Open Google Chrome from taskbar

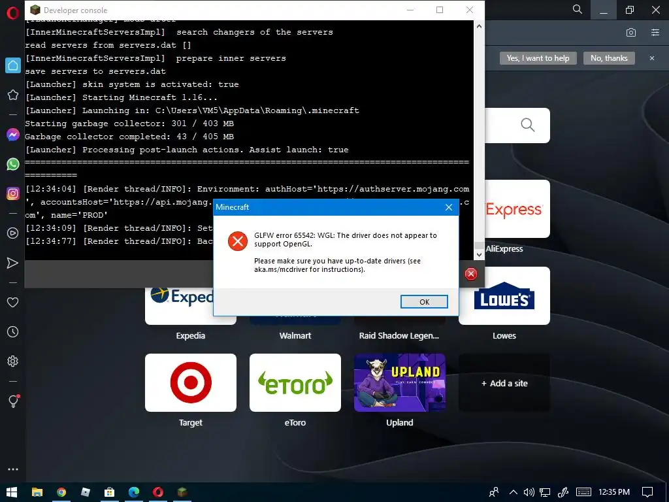point(61,492)
